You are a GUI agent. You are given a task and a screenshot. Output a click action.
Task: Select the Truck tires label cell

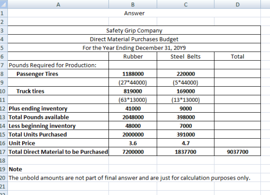click(58, 91)
